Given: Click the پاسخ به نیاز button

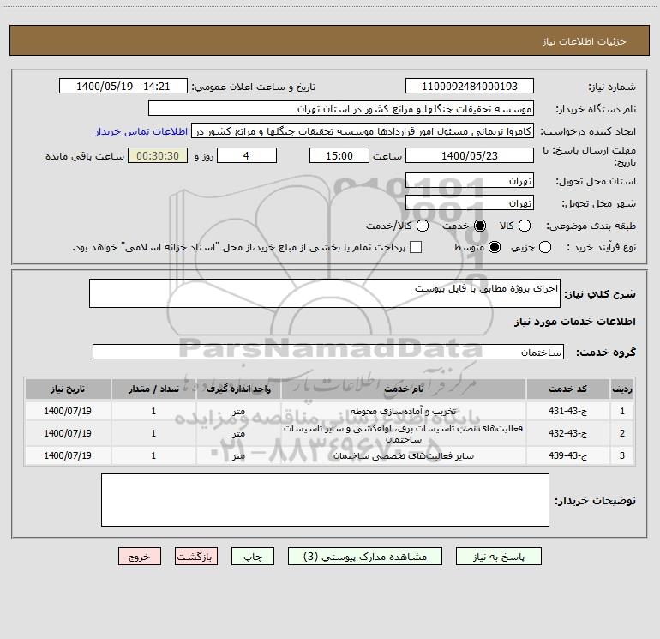Looking at the screenshot, I should tap(498, 557).
